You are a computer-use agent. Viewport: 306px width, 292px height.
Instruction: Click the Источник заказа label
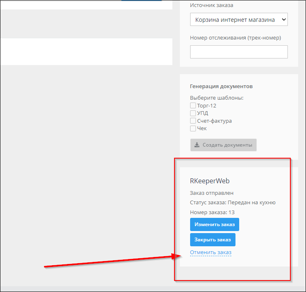(211, 5)
